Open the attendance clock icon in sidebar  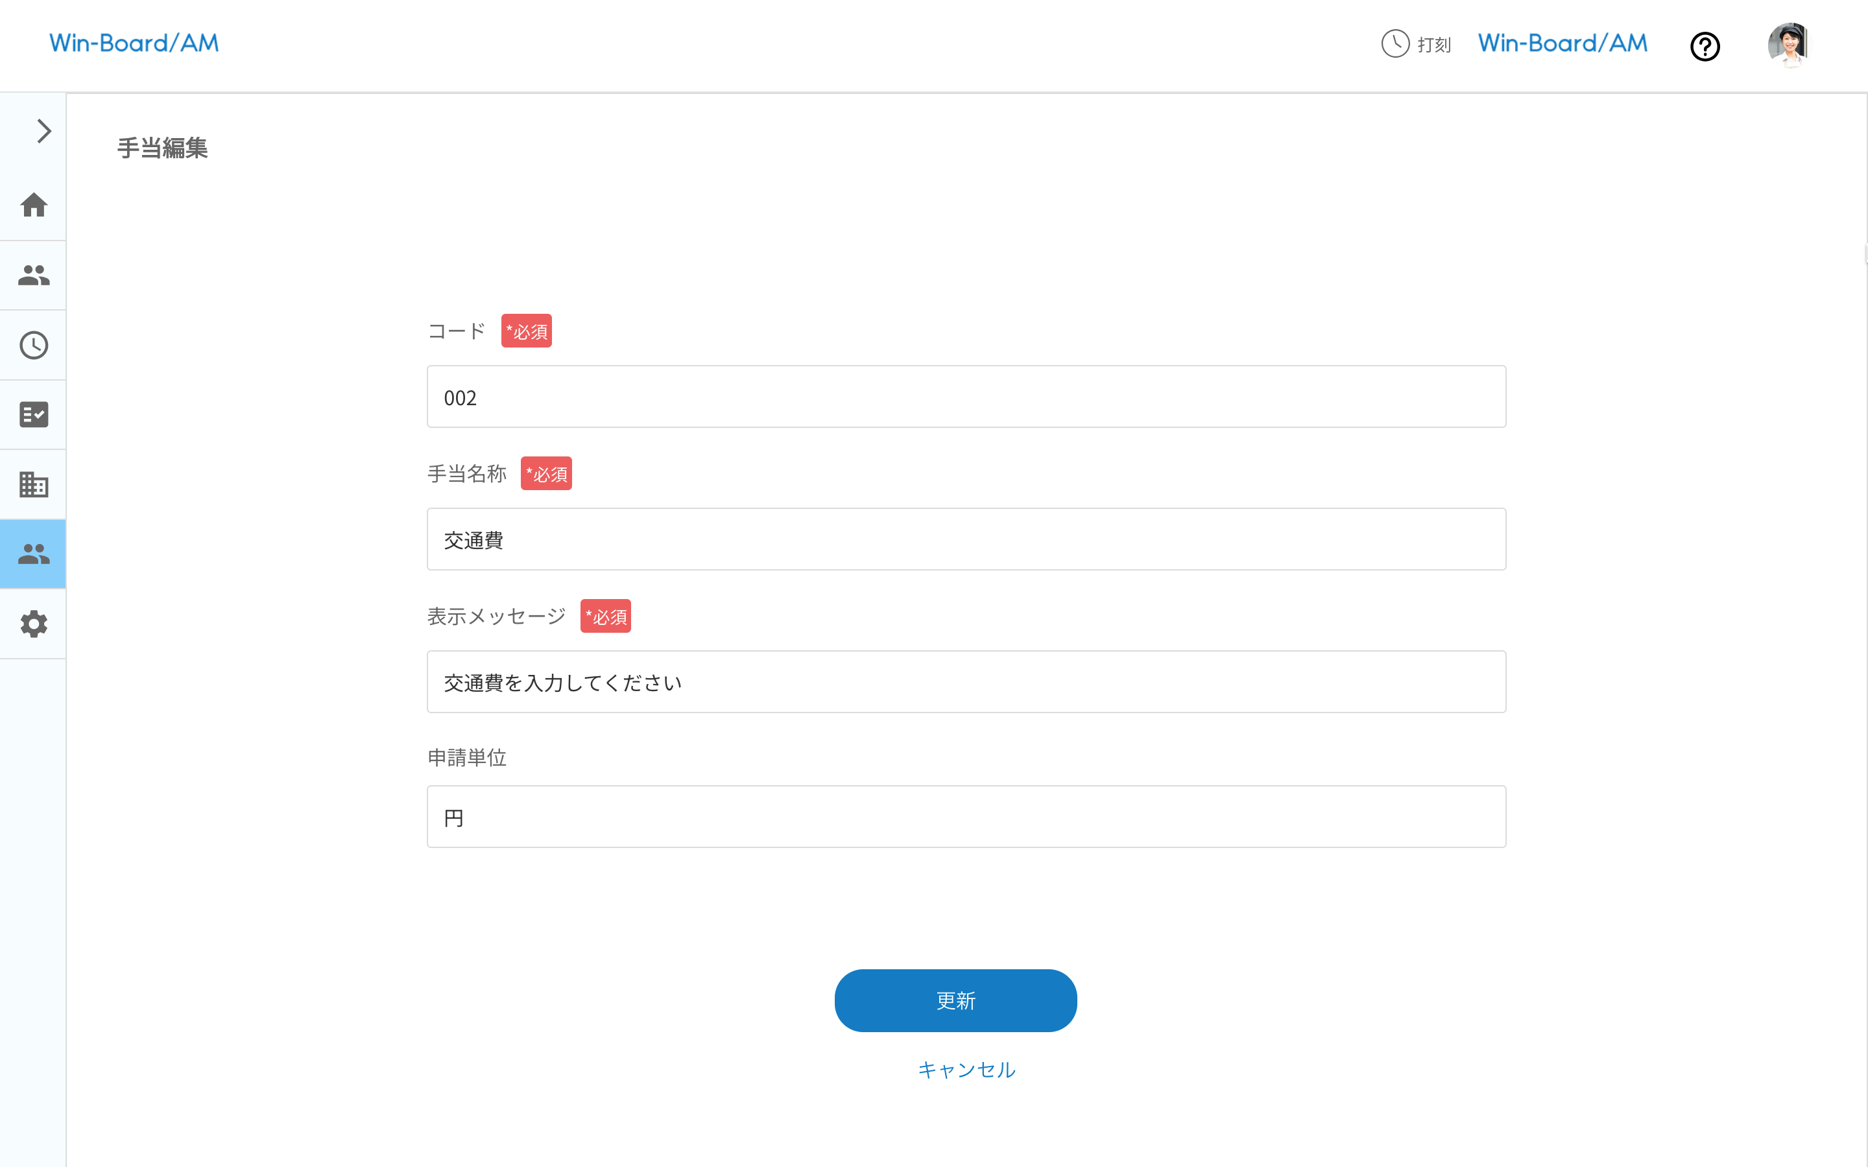(33, 345)
